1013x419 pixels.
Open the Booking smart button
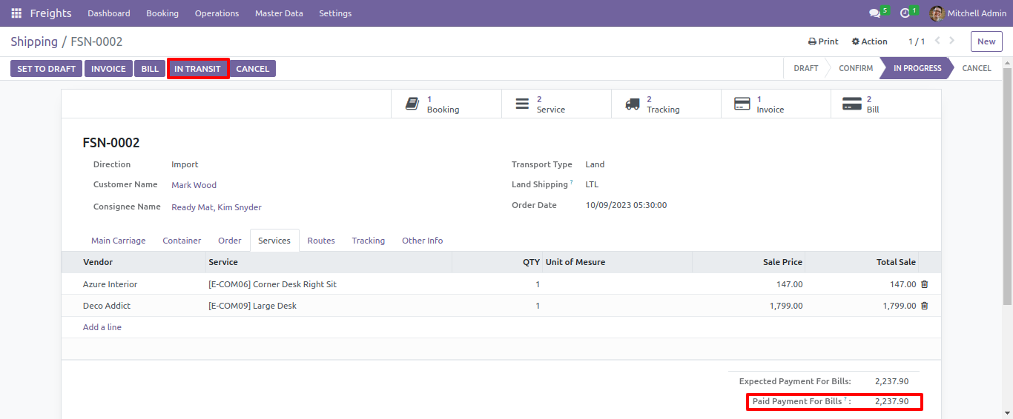tap(446, 104)
